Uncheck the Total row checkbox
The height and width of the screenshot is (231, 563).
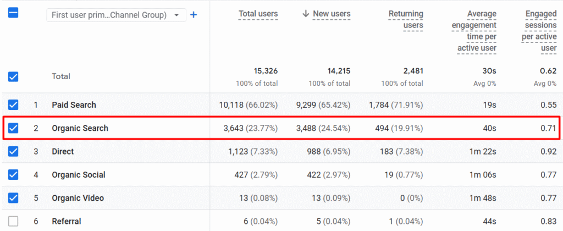click(x=13, y=77)
